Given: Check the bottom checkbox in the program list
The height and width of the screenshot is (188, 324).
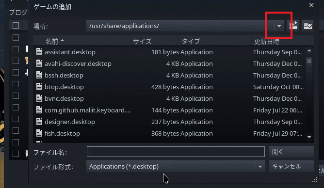Looking at the screenshot, I should (16, 154).
